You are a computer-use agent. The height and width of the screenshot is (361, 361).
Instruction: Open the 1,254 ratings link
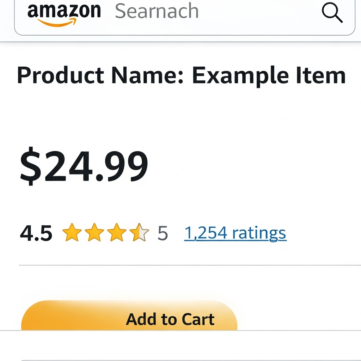[x=235, y=233]
